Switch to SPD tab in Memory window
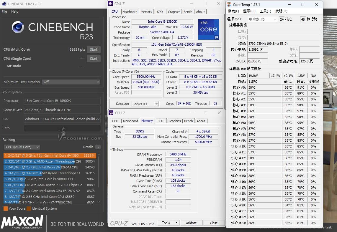This screenshot has width=337, height=232. coord(160,121)
